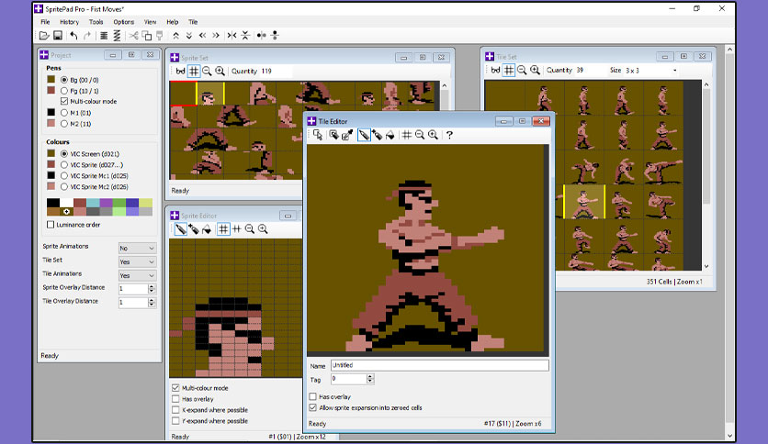Viewport: 768px width, 444px height.
Task: Pick the cyan swatch in the colour palette
Action: click(x=93, y=203)
